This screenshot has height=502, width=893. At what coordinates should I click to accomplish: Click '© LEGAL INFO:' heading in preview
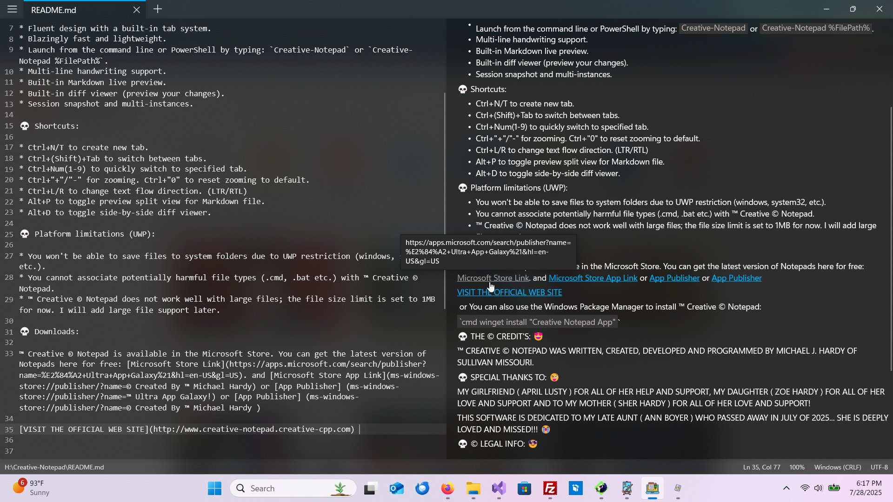click(x=498, y=444)
